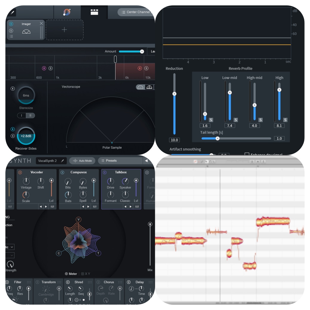Select previous Compuvox preset arrow
Image resolution: width=310 pixels, height=310 pixels.
click(83, 206)
